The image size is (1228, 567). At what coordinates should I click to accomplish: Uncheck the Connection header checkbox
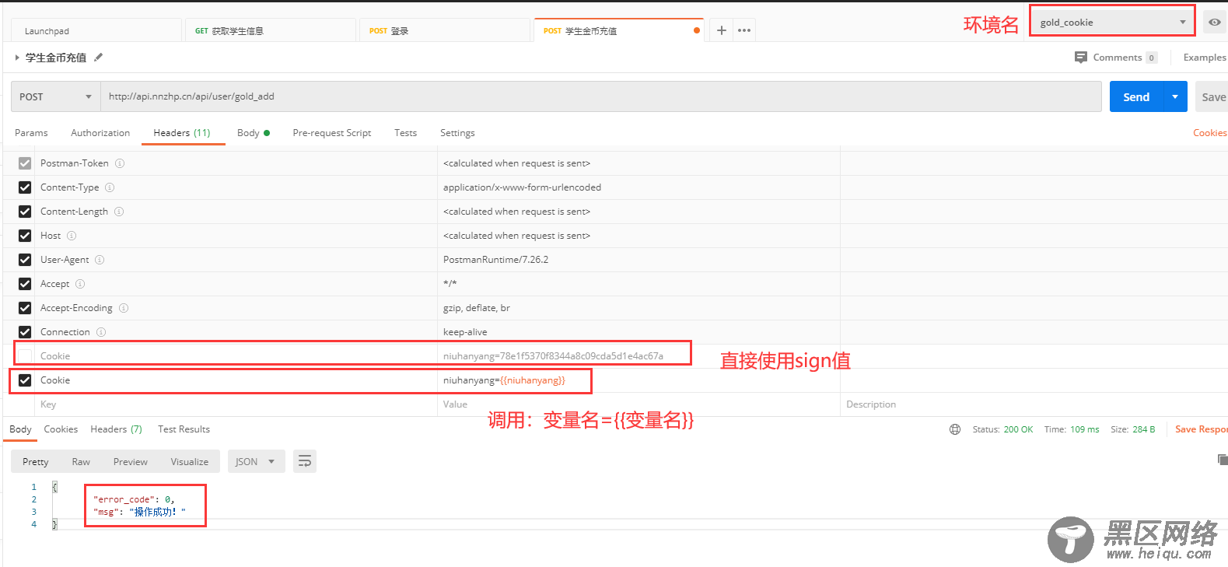coord(25,332)
